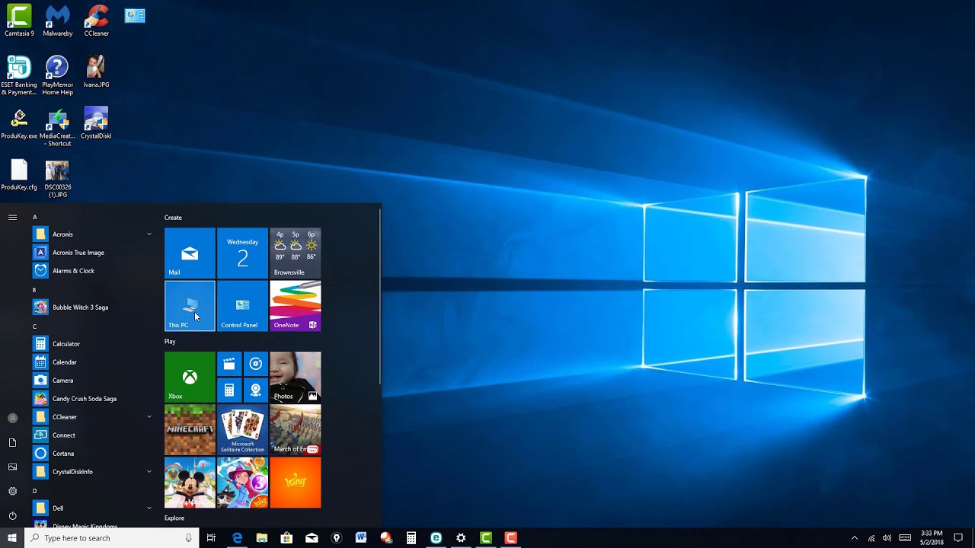Expand the CrystalDiskInfo folder chevron
This screenshot has width=975, height=548.
point(149,472)
